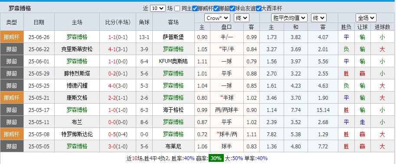
Task: Click the 3-0(1-0) score
Action: click(118, 146)
